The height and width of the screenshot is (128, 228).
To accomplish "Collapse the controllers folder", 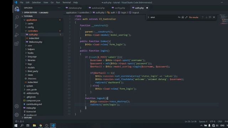I will point(33,31).
